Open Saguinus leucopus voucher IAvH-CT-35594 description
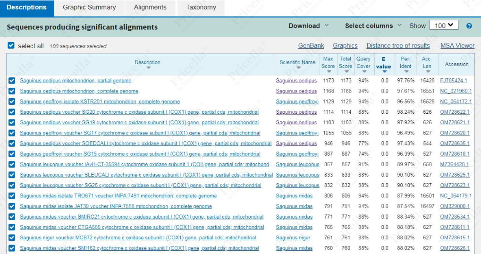The height and width of the screenshot is (254, 481). pos(147,164)
